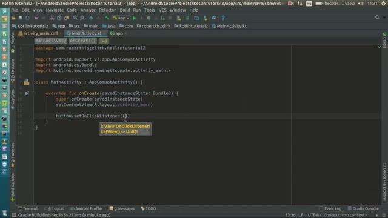Open Search Everywhere magnifier at top right

377,18
